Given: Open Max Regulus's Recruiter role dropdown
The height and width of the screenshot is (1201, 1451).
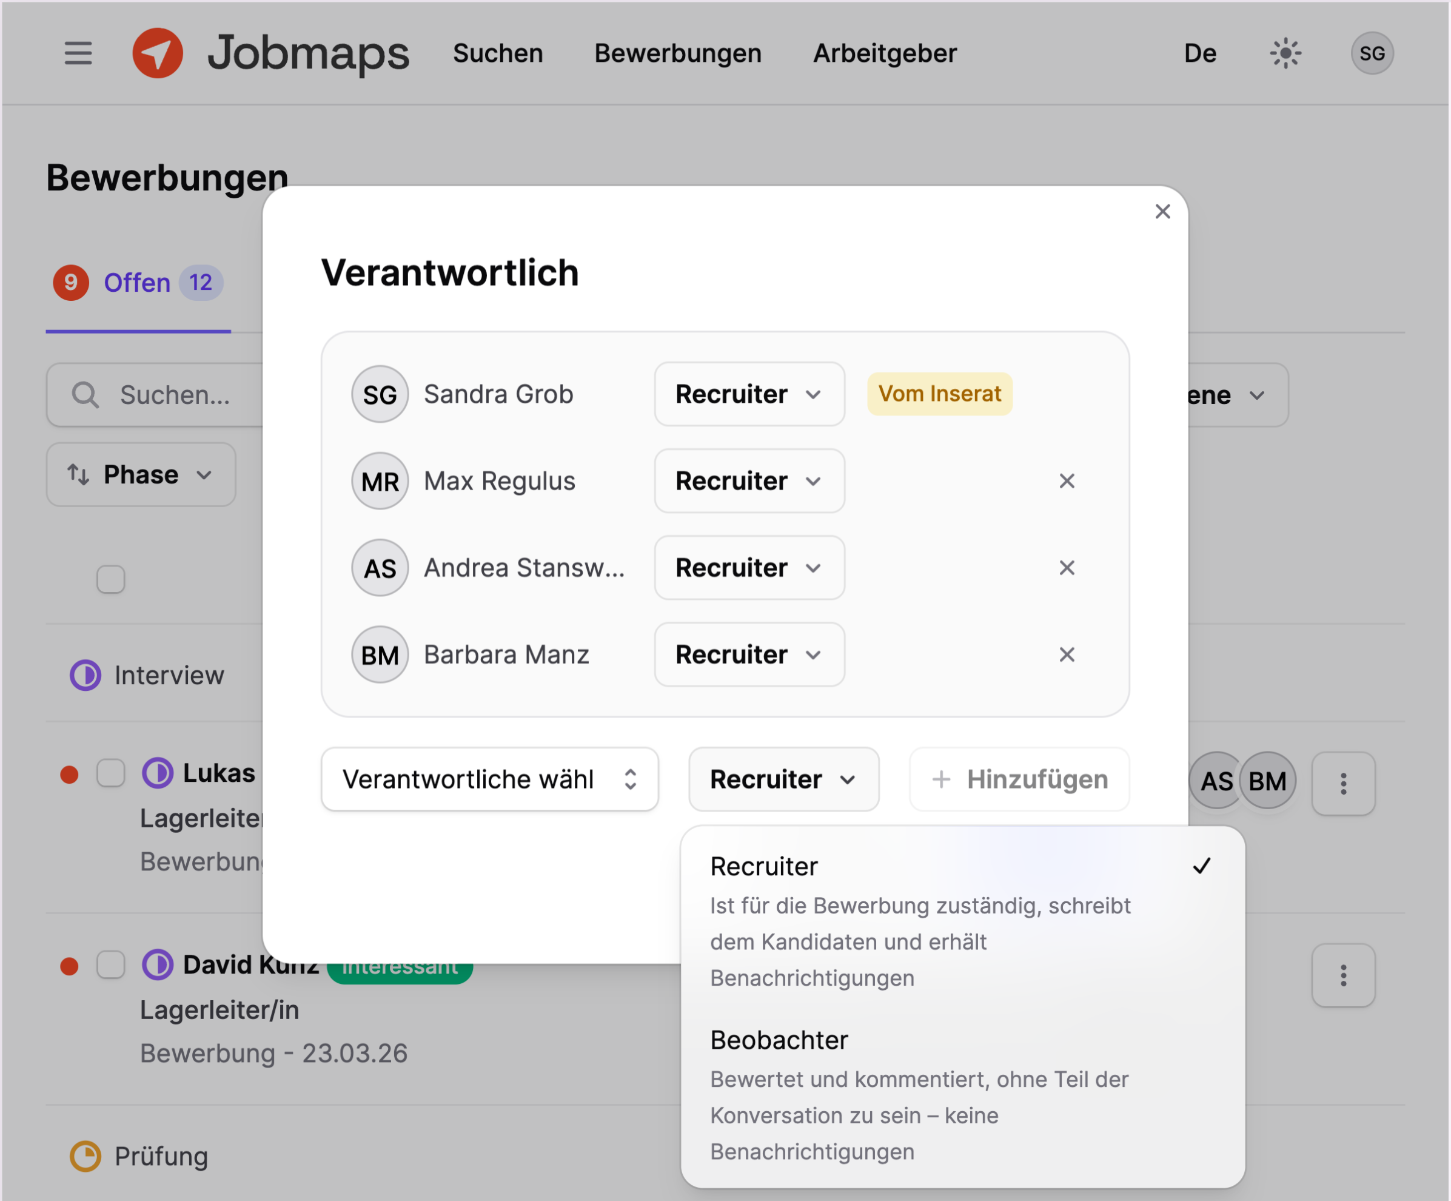Looking at the screenshot, I should [x=749, y=481].
